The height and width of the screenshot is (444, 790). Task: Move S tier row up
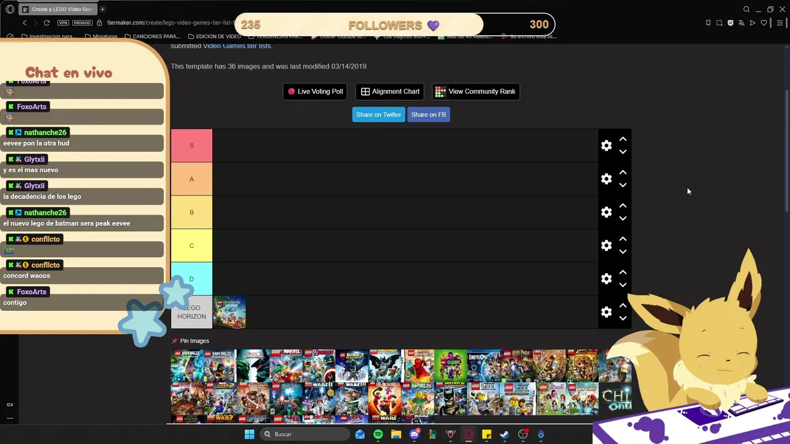[623, 139]
